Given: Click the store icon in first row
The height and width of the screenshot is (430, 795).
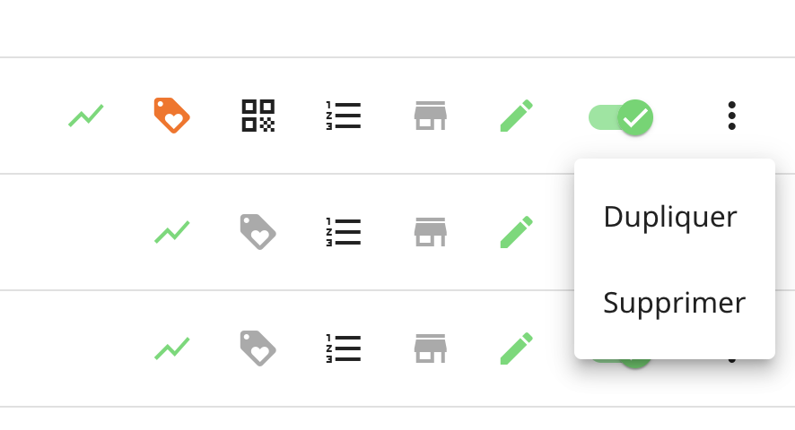Looking at the screenshot, I should 431,116.
